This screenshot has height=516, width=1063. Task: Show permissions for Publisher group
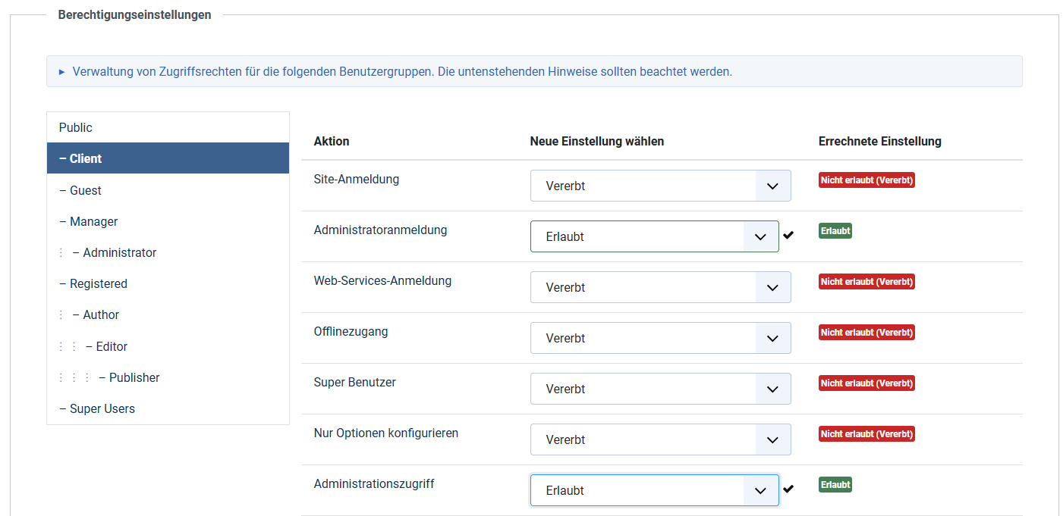(x=134, y=377)
